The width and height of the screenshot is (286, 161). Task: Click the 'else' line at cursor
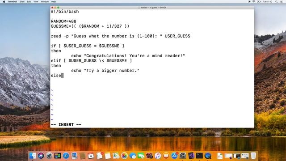pos(56,76)
